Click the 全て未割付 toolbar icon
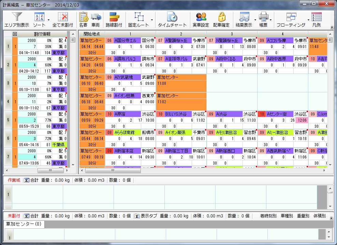This screenshot has height=245, width=337. pyautogui.click(x=62, y=17)
